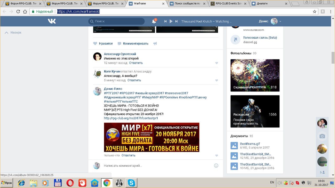Reply to Александр Сухотский's comment

(x=136, y=63)
